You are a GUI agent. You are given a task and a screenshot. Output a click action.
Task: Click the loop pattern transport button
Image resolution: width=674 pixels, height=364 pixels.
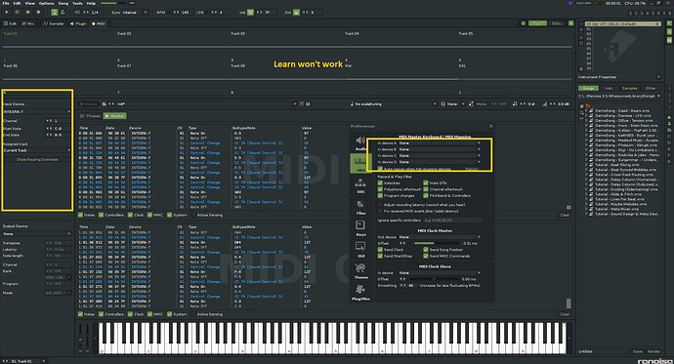18,13
